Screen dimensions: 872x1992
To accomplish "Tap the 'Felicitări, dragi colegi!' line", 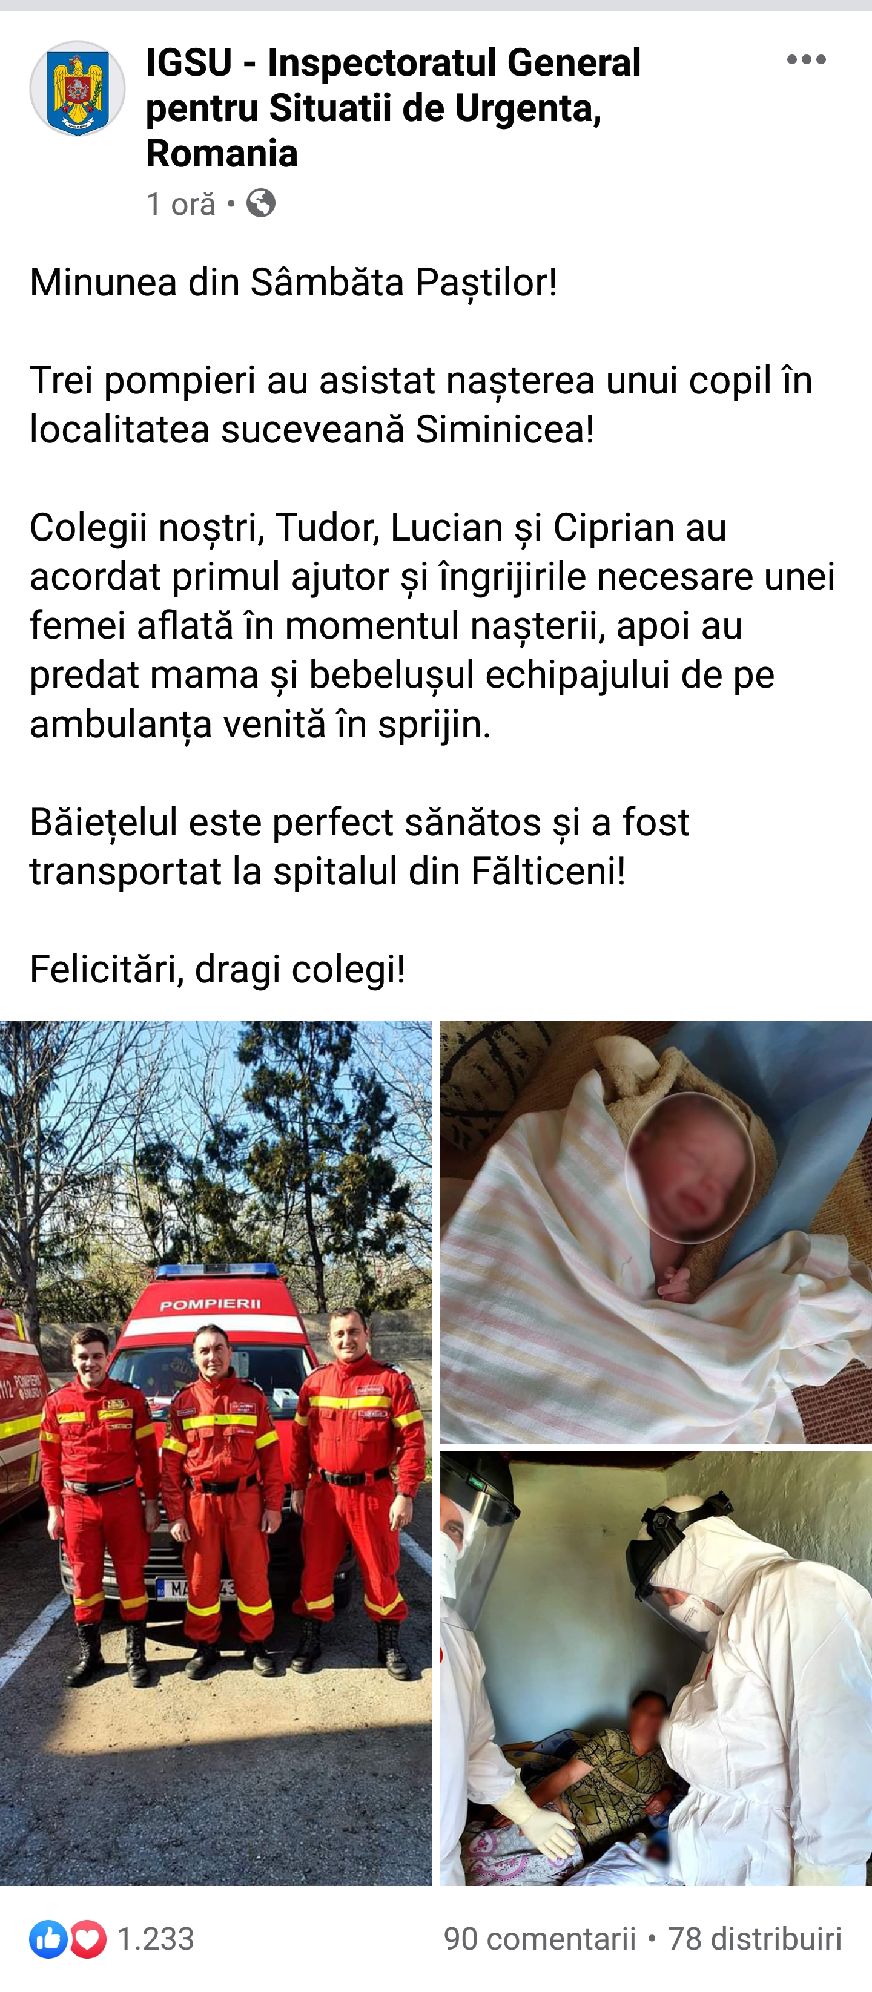I will pyautogui.click(x=217, y=969).
